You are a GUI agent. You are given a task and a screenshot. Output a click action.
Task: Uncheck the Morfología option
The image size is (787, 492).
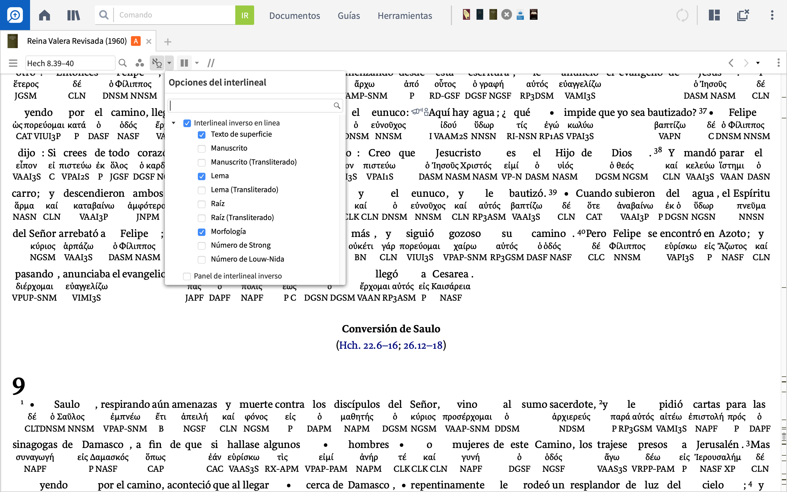tap(202, 232)
